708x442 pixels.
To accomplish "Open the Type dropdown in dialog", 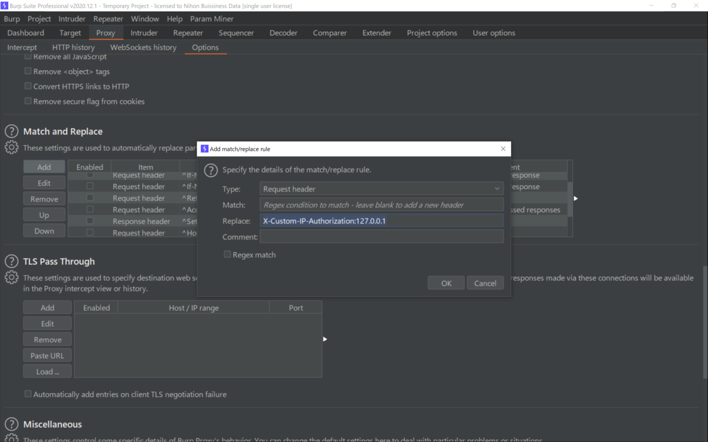I will [381, 189].
